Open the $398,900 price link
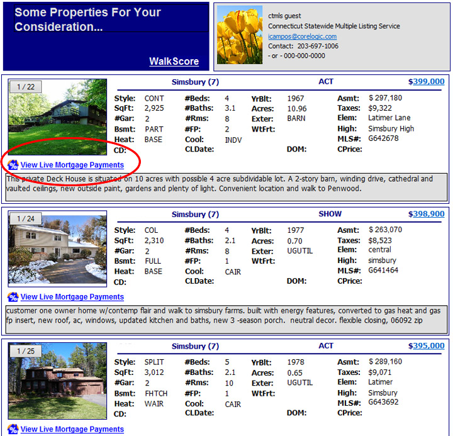The width and height of the screenshot is (453, 436). [x=426, y=214]
